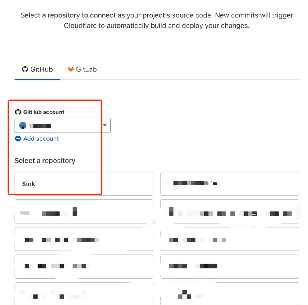Click the GitHub octocat icon in the tab

(25, 69)
